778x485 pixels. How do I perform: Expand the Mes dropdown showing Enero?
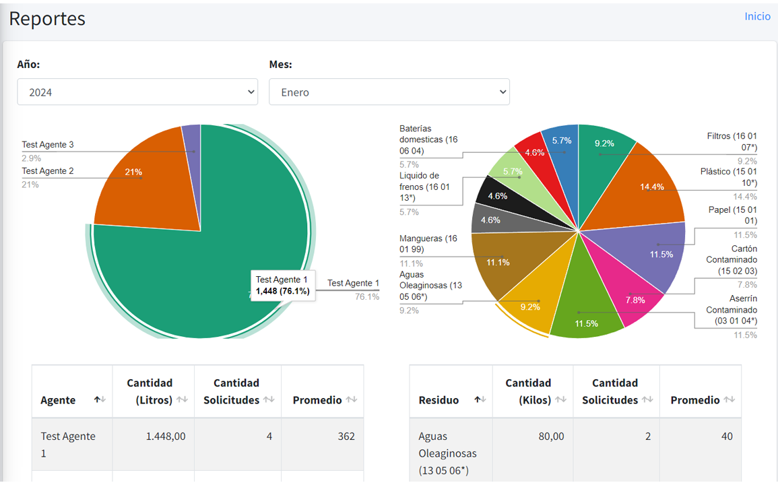tap(389, 92)
